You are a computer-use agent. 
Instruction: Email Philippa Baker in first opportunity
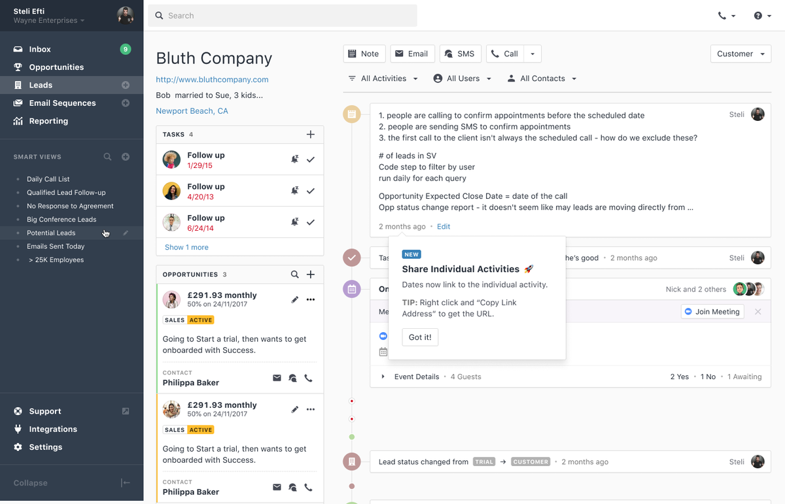[277, 378]
